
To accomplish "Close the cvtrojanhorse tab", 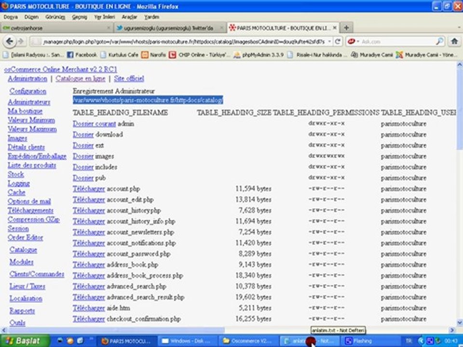I will click(x=109, y=28).
